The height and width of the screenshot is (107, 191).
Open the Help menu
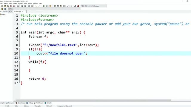click(x=40, y=3)
